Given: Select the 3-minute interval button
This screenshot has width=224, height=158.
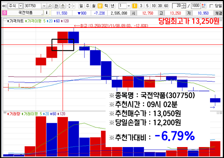Looking at the screenshot, I should pos(141,6).
